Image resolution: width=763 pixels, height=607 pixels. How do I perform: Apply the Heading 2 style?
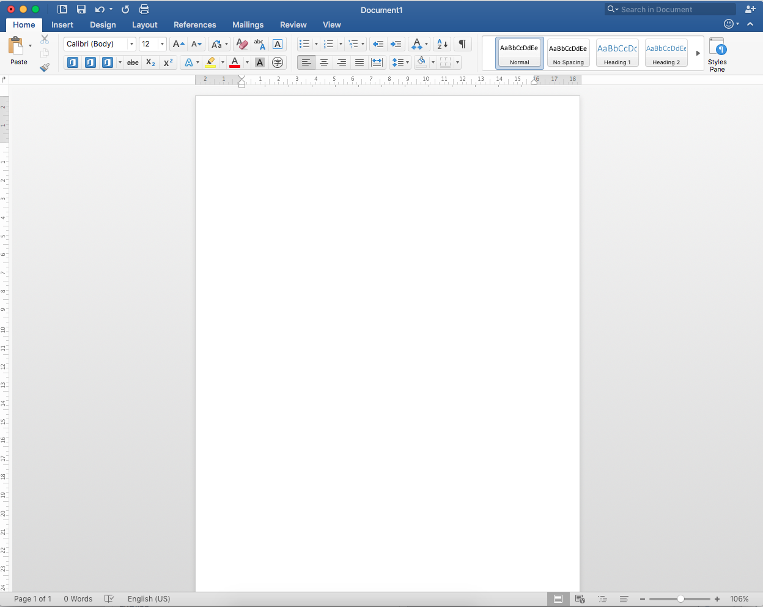click(666, 53)
